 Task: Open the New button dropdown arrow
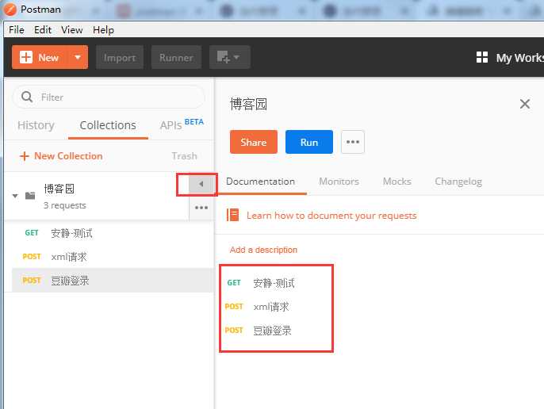[x=79, y=57]
